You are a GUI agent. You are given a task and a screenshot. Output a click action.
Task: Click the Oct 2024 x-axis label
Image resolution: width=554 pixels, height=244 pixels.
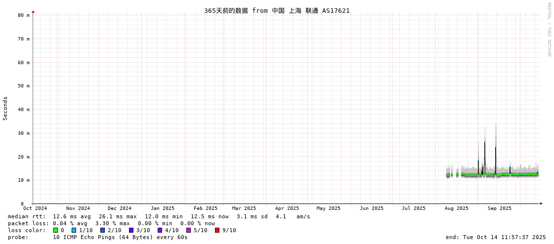35,208
